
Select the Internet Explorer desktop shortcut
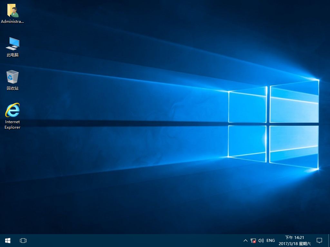(x=13, y=116)
